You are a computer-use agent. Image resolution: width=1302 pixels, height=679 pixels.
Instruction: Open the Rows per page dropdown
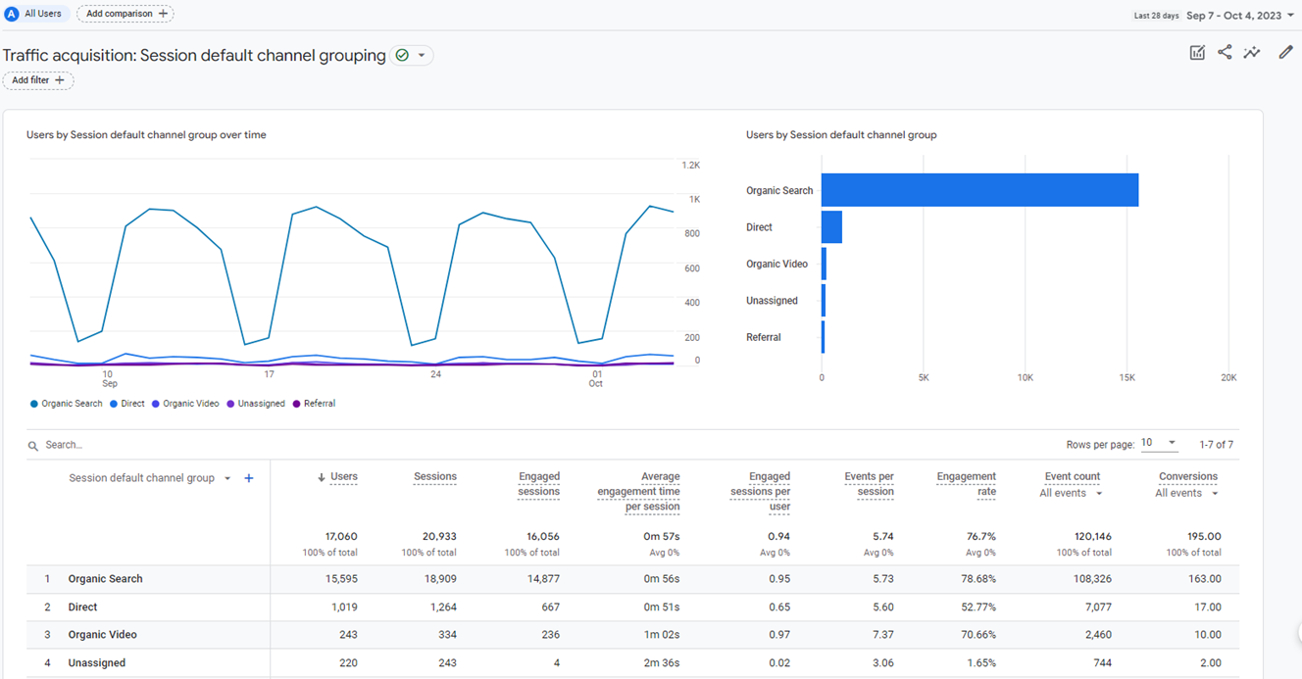[x=1159, y=444]
